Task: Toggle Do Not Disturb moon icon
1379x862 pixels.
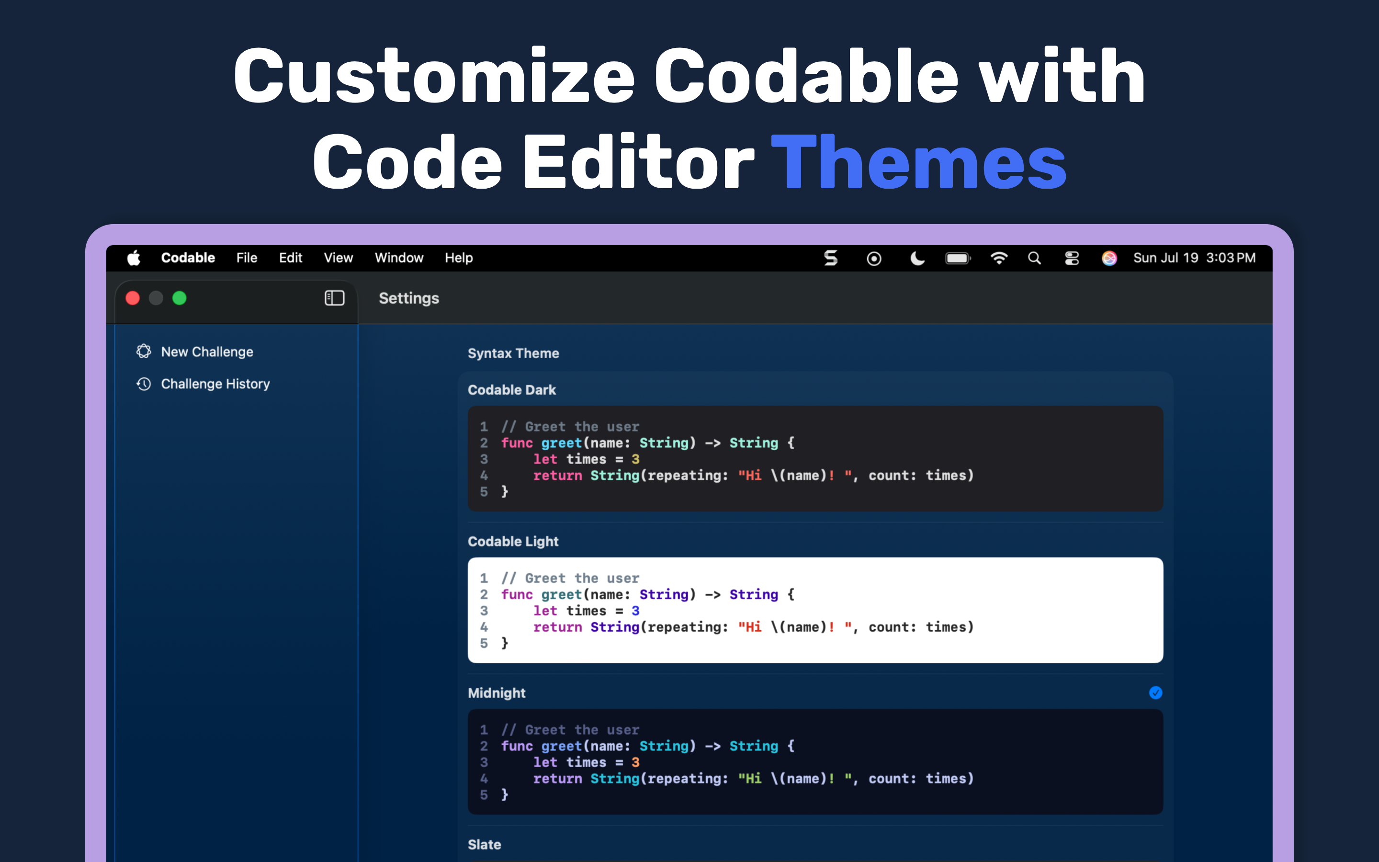Action: 917,258
